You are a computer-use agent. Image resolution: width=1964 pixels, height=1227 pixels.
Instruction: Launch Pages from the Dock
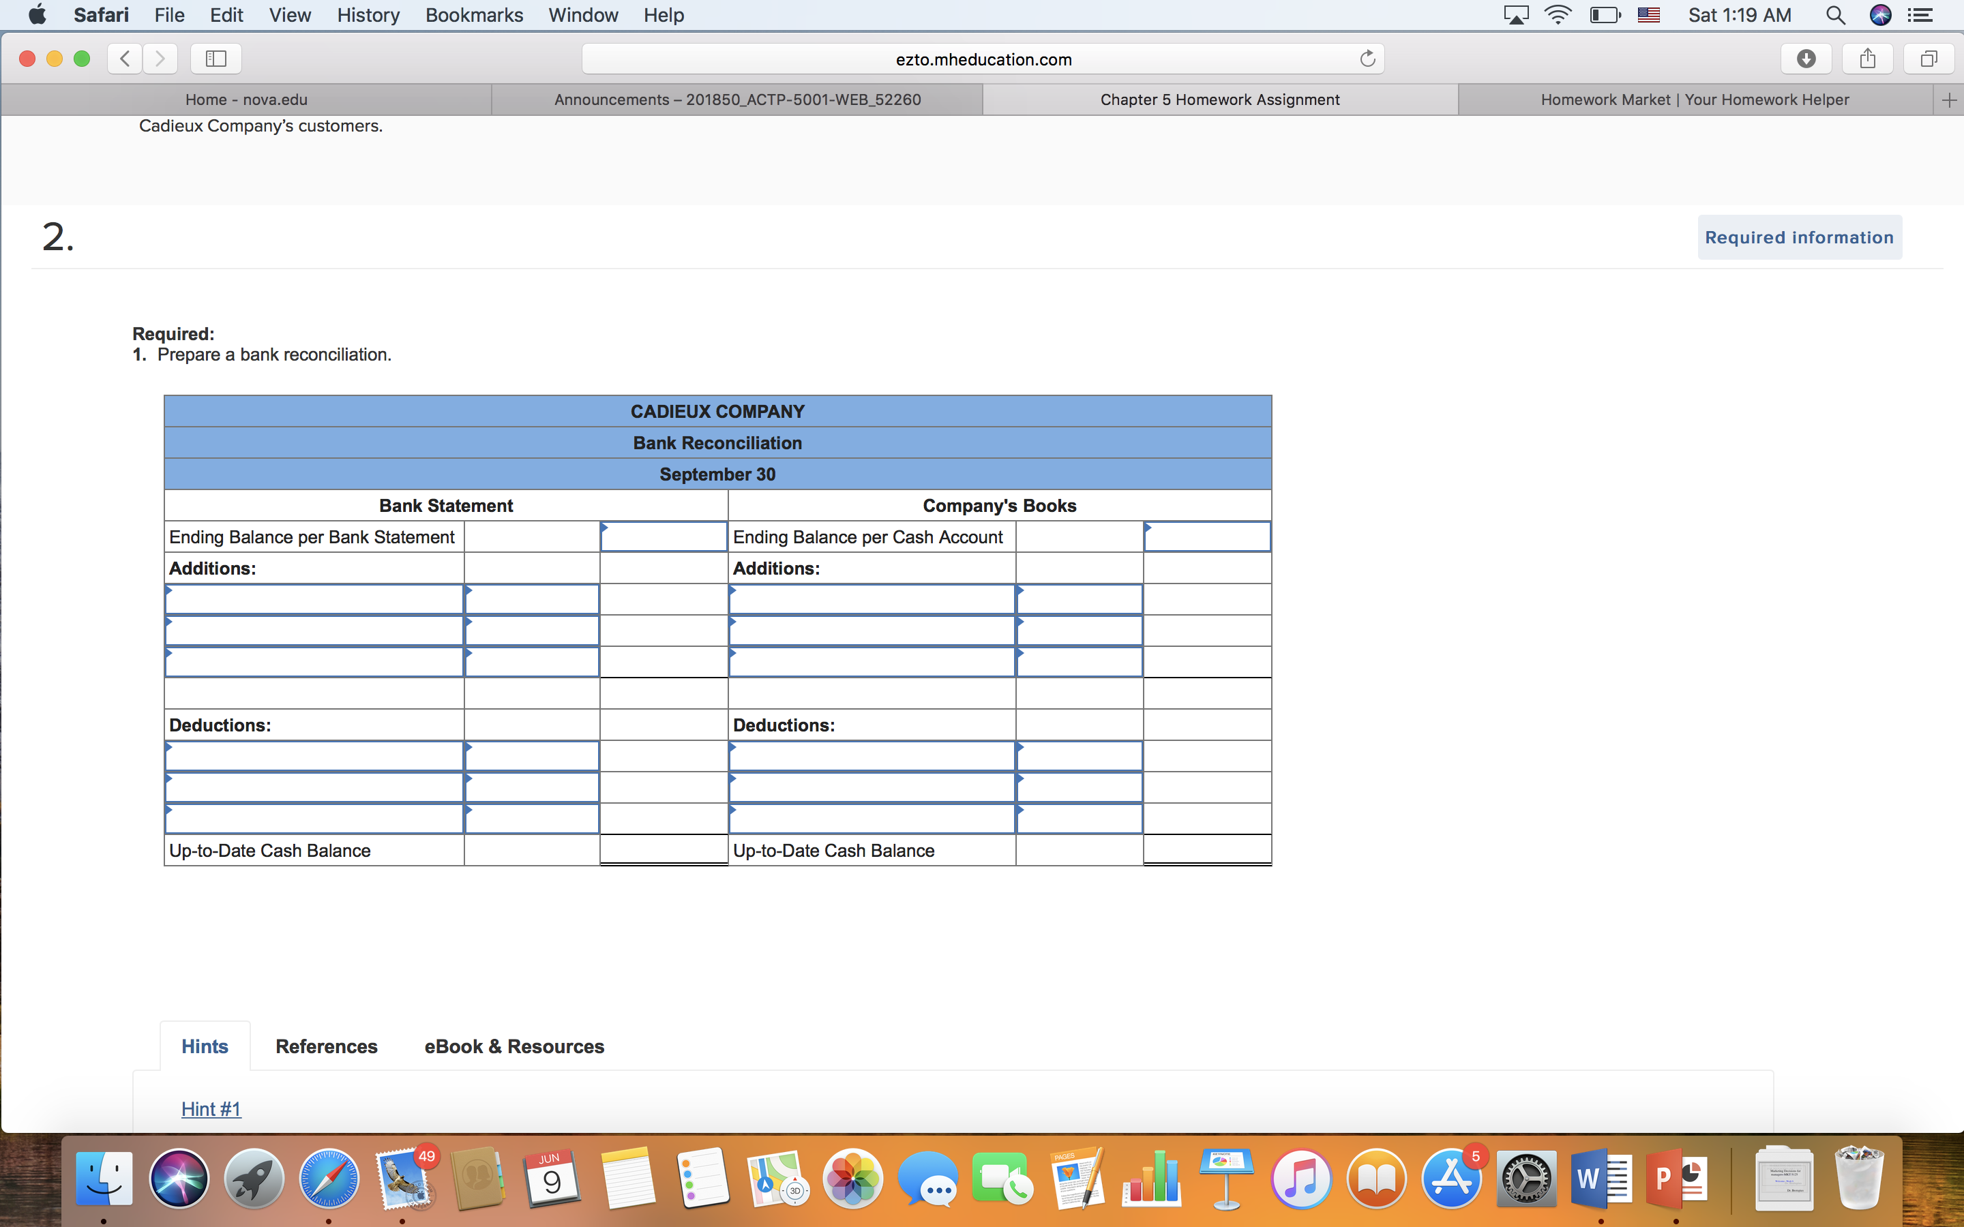[x=1077, y=1179]
